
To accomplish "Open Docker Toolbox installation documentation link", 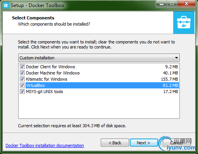I will (45, 145).
